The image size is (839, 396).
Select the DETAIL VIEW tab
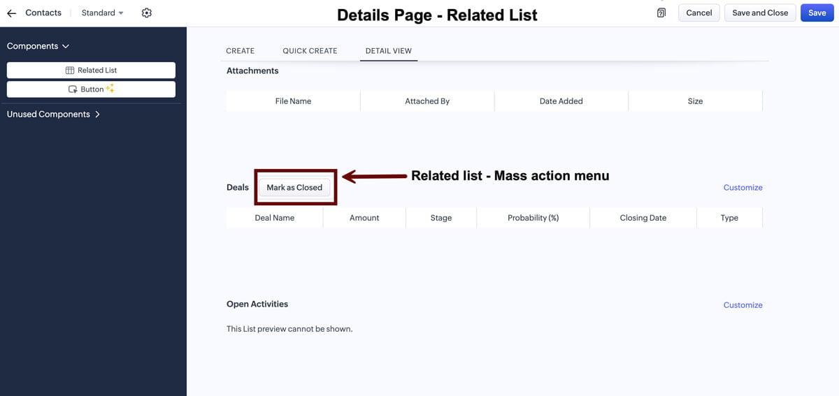tap(389, 51)
